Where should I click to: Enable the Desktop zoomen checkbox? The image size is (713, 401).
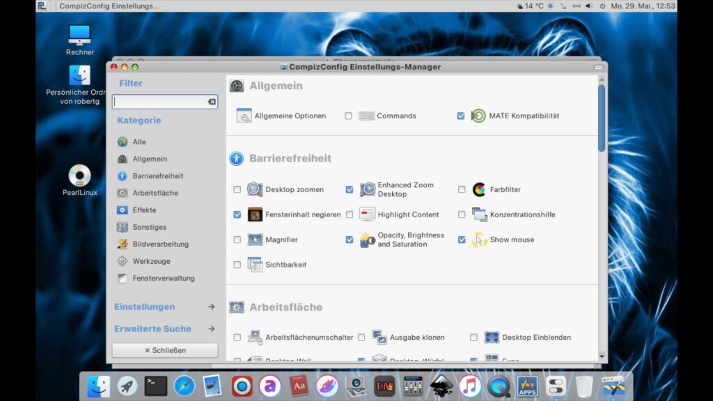[x=237, y=189]
